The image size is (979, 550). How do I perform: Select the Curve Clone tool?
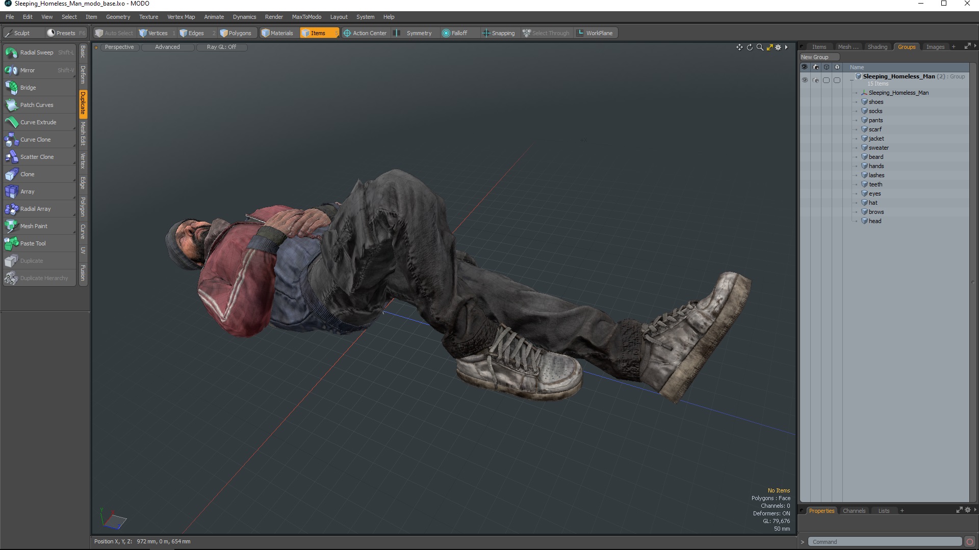39,140
